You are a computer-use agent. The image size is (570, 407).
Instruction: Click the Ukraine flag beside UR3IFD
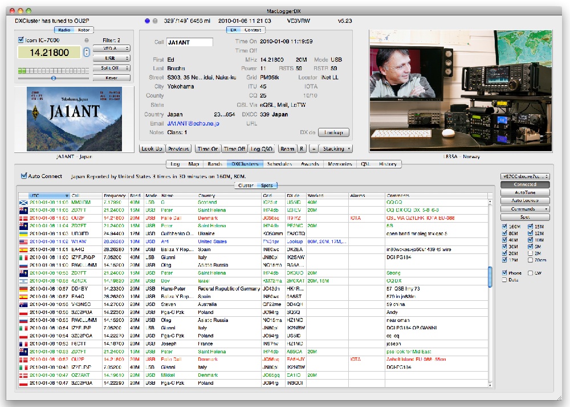[x=23, y=233]
